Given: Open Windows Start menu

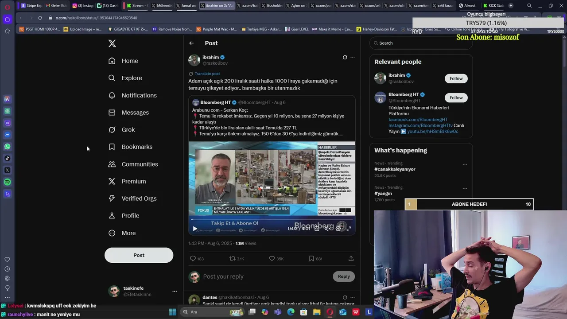Looking at the screenshot, I should pyautogui.click(x=172, y=312).
